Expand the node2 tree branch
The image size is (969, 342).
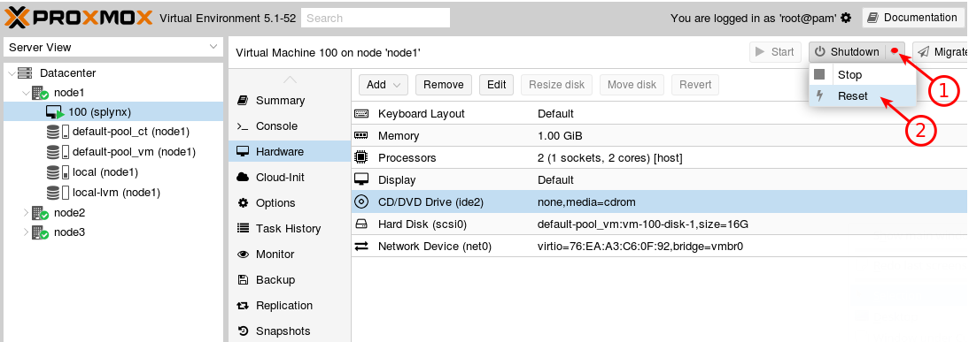coord(26,213)
